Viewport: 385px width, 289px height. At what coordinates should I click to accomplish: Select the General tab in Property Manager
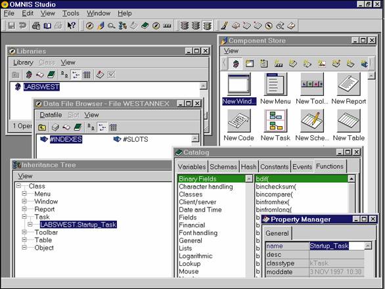tap(277, 233)
